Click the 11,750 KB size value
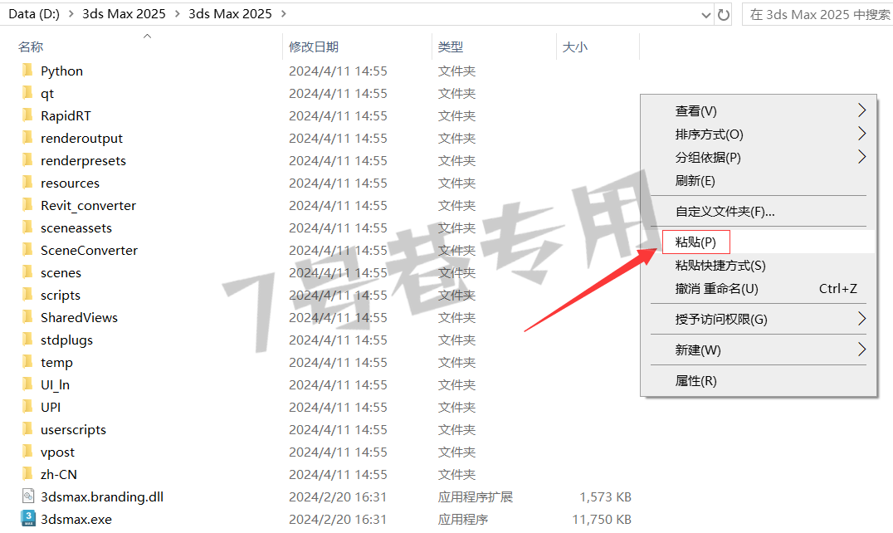The image size is (893, 533). tap(602, 520)
